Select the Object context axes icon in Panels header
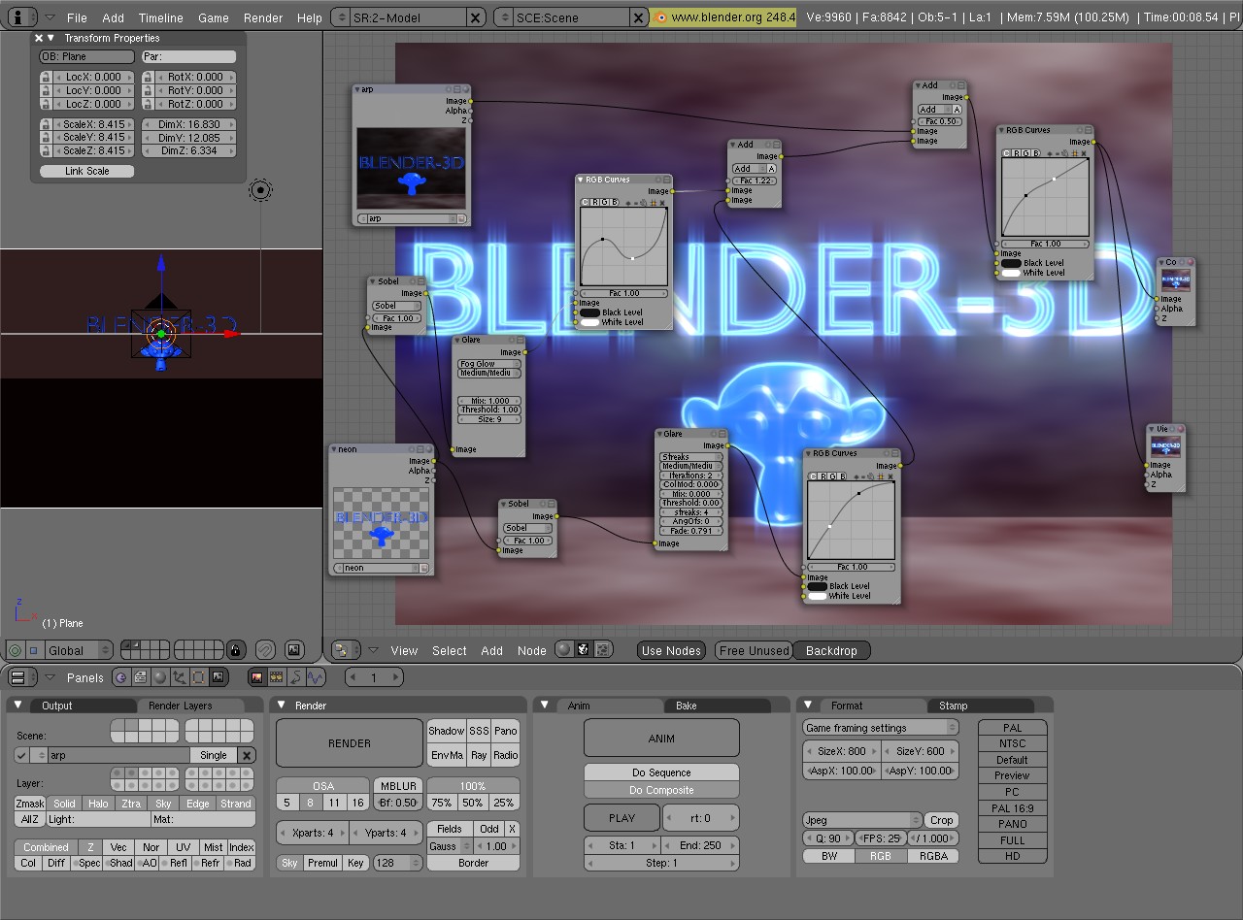Viewport: 1243px width, 920px height. [180, 677]
